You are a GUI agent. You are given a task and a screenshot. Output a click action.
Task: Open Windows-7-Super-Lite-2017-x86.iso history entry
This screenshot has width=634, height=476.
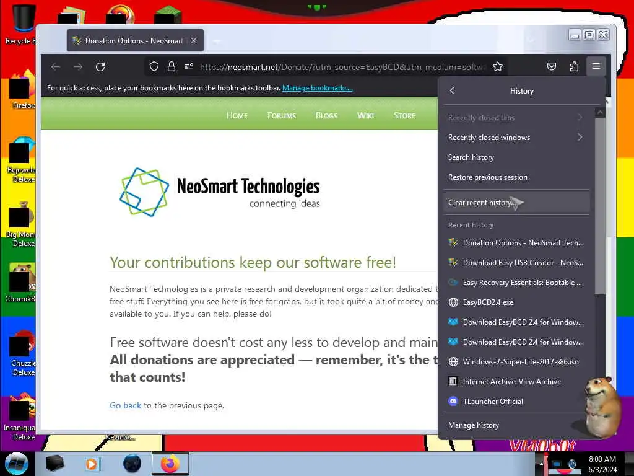click(x=516, y=362)
